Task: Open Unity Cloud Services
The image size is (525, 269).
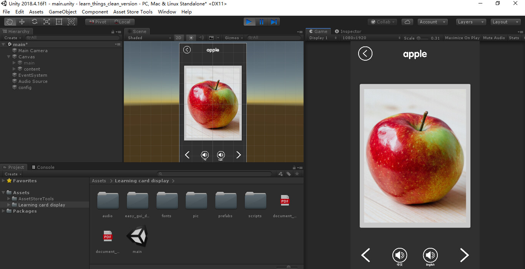Action: [407, 21]
